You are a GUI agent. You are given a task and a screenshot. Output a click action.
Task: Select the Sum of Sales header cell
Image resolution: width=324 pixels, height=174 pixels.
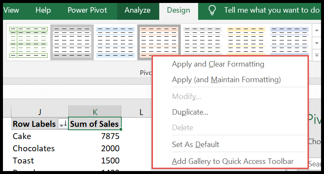pyautogui.click(x=95, y=124)
